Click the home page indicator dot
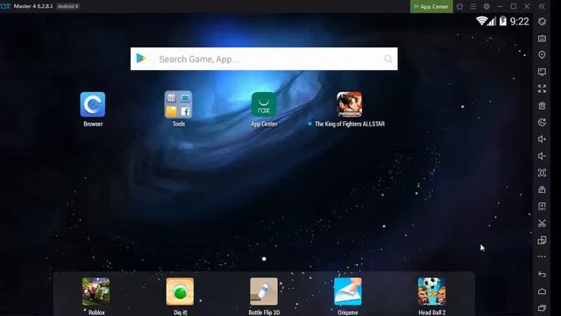The width and height of the screenshot is (561, 316). tap(264, 259)
